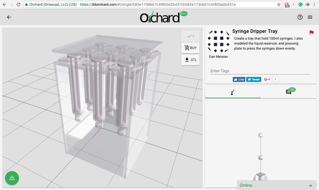Select the middle node in the version tree
The image size is (319, 190).
point(260,157)
